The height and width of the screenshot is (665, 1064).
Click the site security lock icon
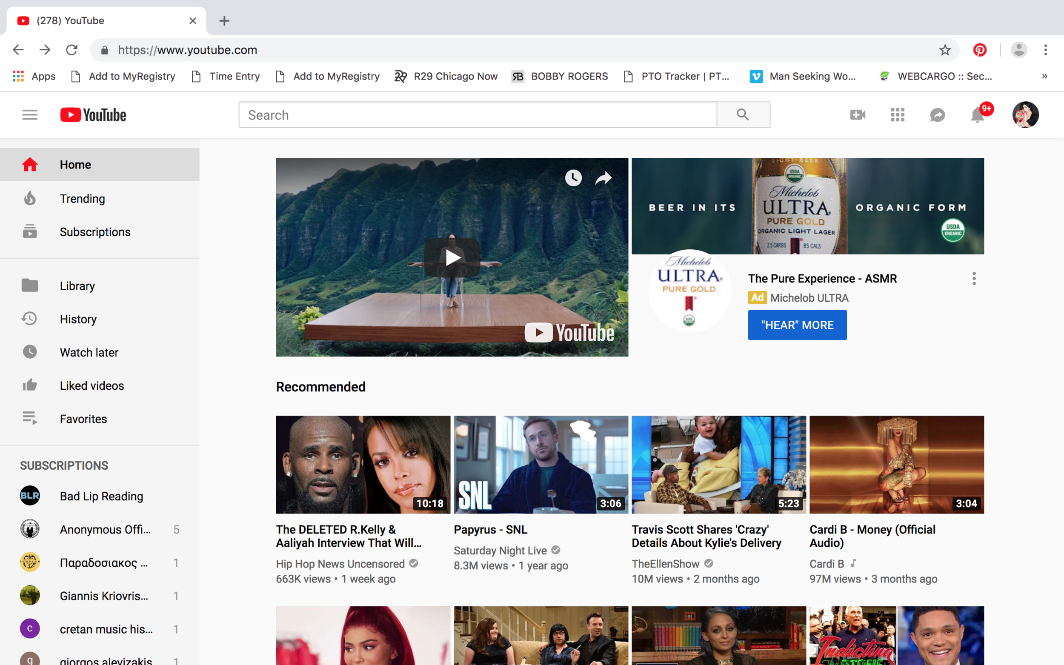tap(104, 50)
